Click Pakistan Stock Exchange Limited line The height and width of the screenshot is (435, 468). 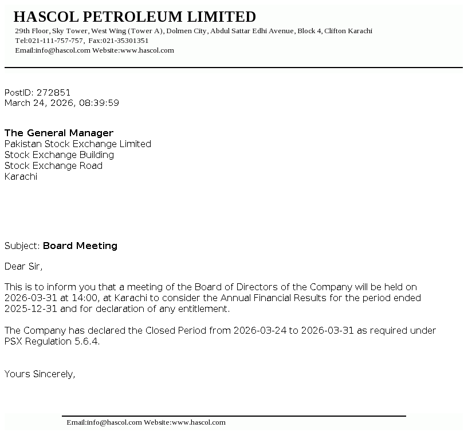[x=78, y=144]
